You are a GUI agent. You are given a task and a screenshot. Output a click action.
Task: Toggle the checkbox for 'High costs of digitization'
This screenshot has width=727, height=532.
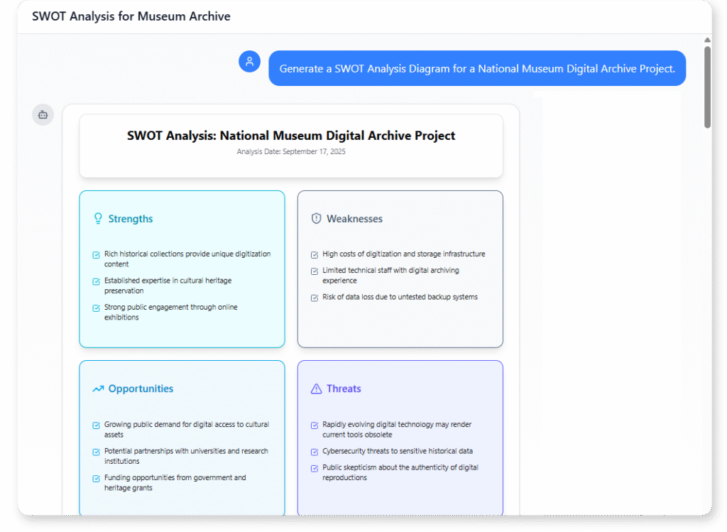(314, 254)
